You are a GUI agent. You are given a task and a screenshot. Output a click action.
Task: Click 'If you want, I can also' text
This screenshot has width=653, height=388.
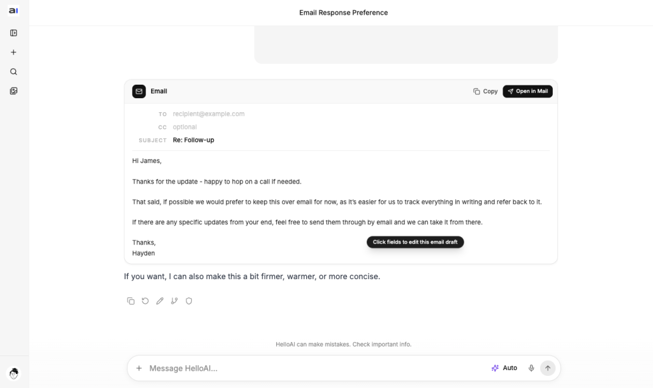[252, 277]
